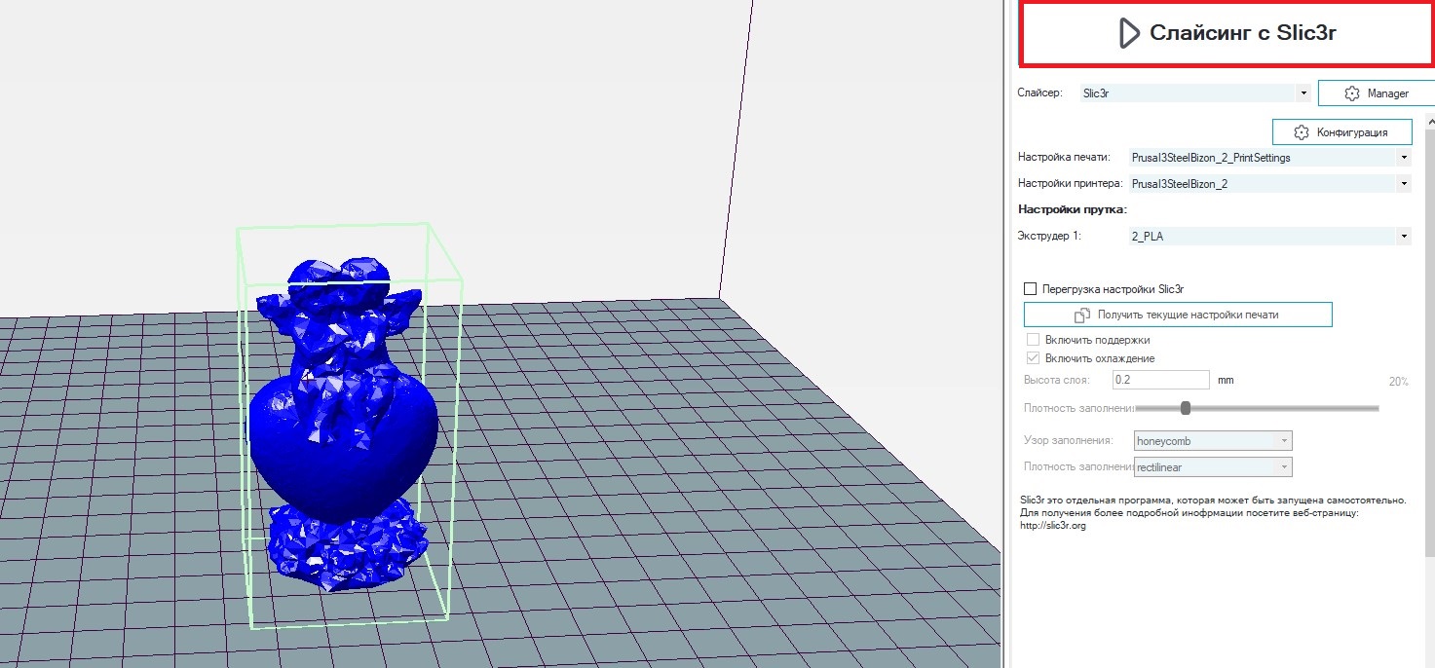Click the copy icon for current print settings
This screenshot has width=1435, height=668.
pyautogui.click(x=1081, y=315)
